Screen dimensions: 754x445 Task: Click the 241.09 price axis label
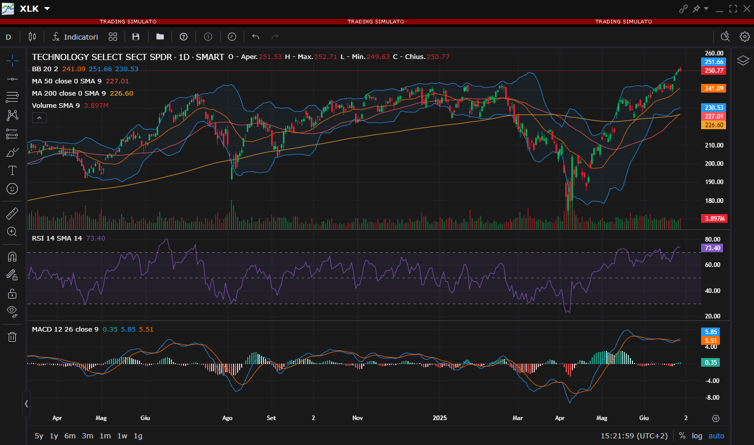[x=714, y=88]
